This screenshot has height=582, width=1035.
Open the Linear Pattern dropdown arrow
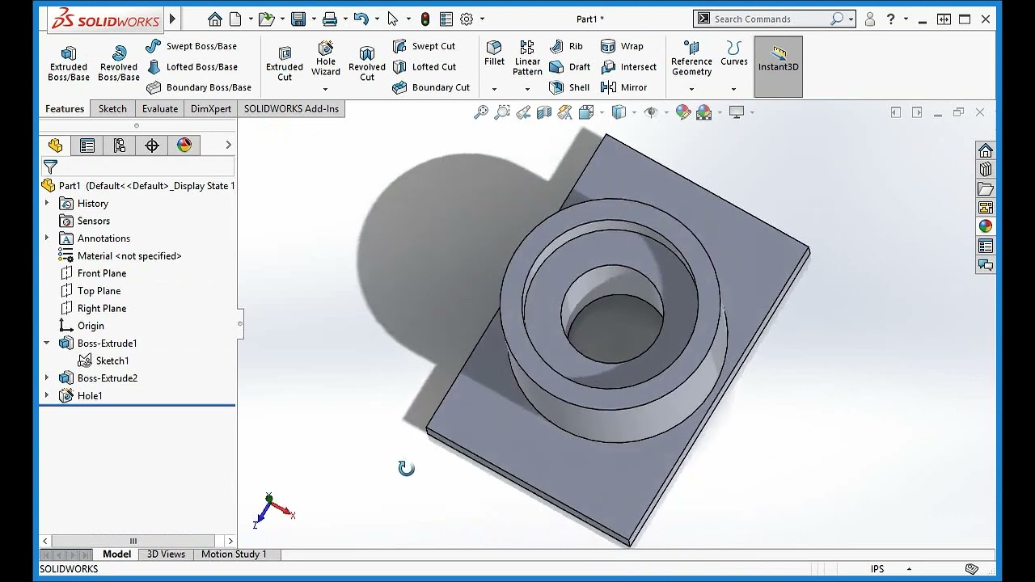tap(527, 89)
